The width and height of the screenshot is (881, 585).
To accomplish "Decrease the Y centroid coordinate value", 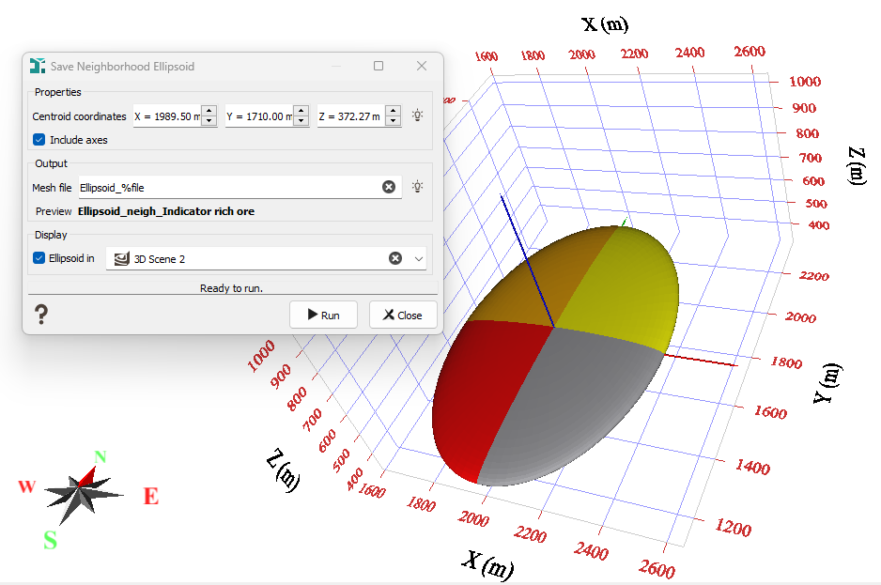I will pyautogui.click(x=301, y=122).
